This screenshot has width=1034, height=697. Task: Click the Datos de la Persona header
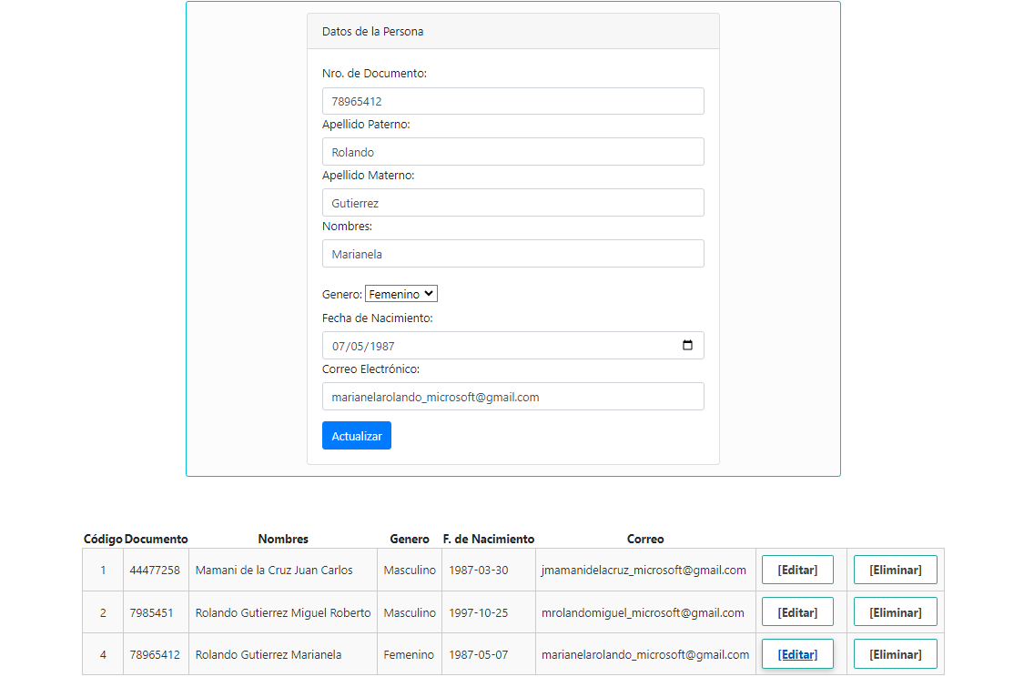(x=372, y=32)
